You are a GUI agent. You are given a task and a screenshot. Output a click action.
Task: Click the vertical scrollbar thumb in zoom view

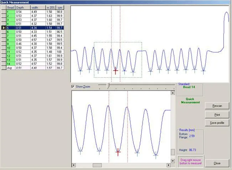(x=173, y=152)
